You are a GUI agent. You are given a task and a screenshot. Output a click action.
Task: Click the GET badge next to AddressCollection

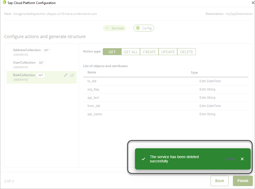[x=46, y=50]
